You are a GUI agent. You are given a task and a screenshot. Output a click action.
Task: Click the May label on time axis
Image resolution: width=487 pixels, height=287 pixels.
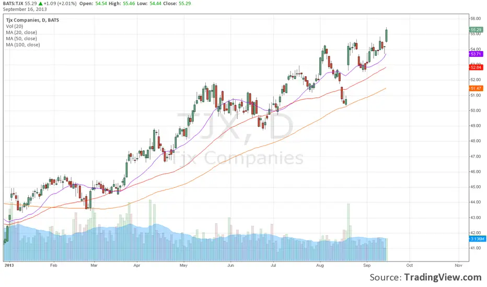[183, 266]
